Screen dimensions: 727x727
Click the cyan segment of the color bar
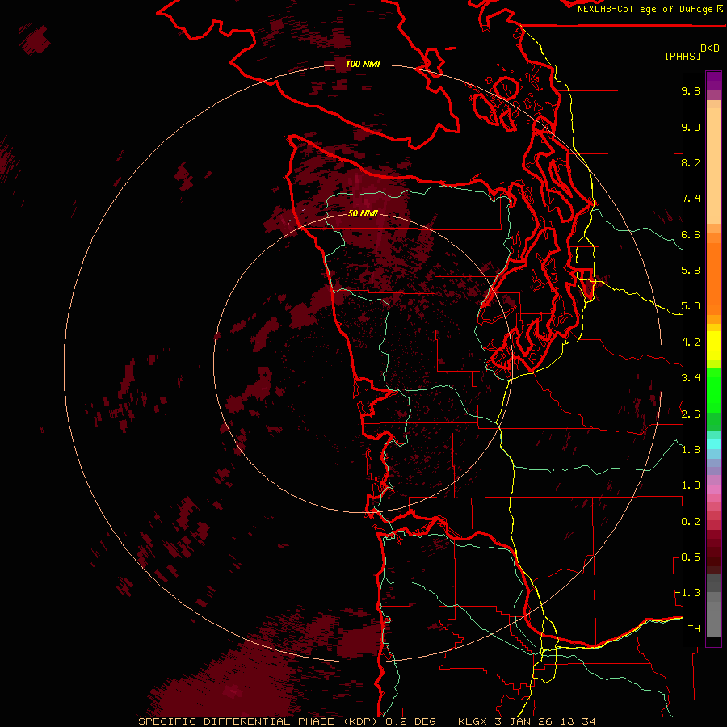point(713,443)
